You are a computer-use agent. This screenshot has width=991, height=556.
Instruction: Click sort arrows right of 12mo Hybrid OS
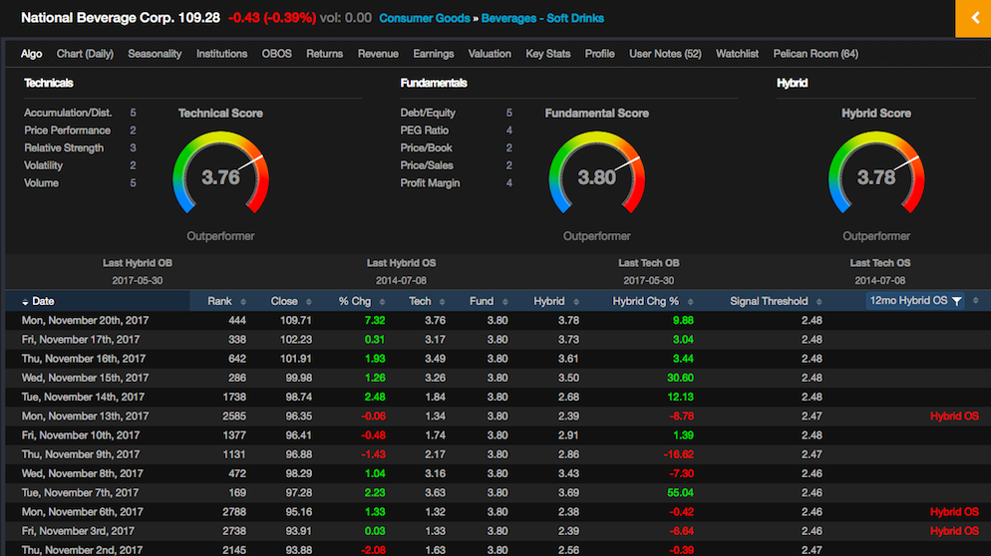coord(976,301)
